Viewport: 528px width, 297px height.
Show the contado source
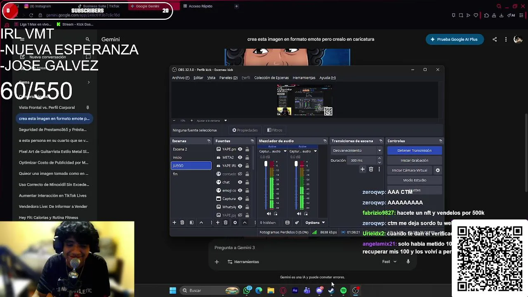click(240, 174)
